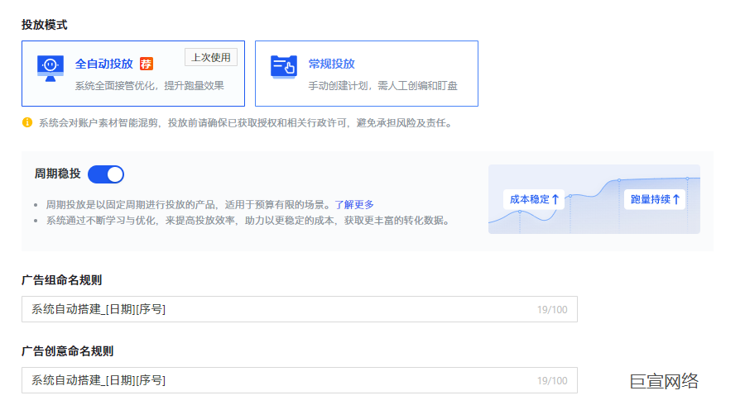The width and height of the screenshot is (745, 405).
Task: Click the 系统会对账户素材智能混剪 notice text
Action: tap(246, 123)
